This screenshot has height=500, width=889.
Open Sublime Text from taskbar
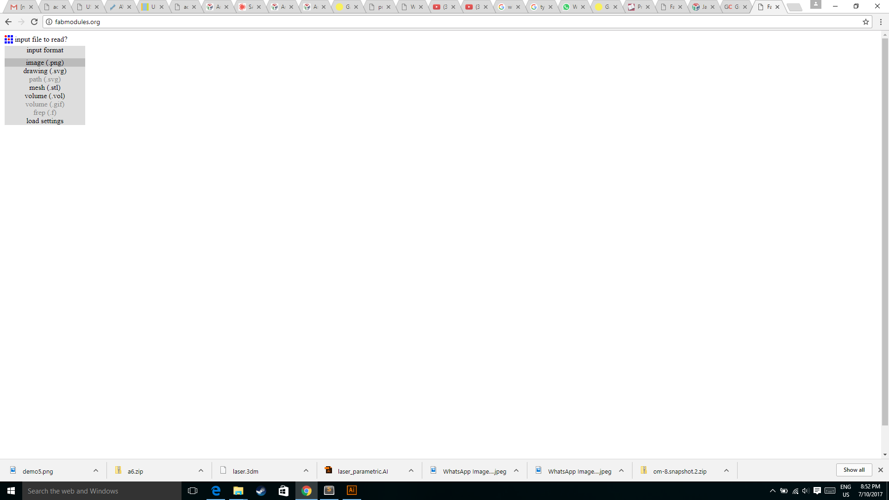click(x=329, y=491)
